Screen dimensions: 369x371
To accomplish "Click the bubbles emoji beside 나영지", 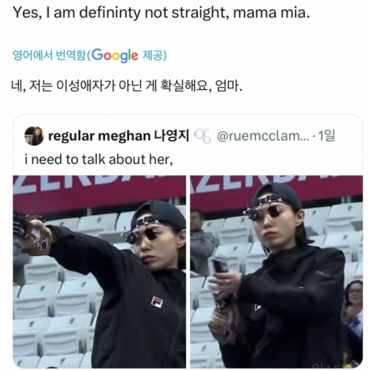I will pyautogui.click(x=202, y=136).
